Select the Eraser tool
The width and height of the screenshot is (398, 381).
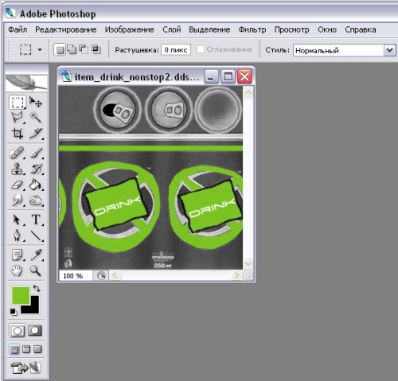pyautogui.click(x=18, y=185)
